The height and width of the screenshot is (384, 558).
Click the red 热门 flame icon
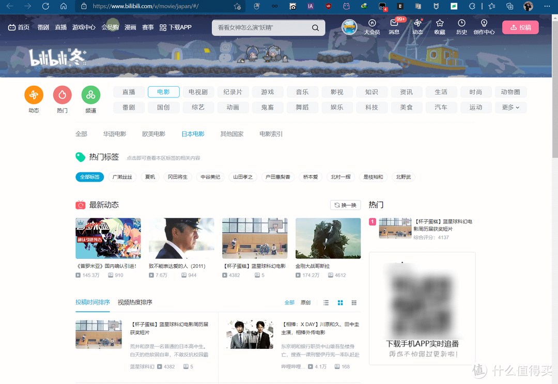click(63, 95)
